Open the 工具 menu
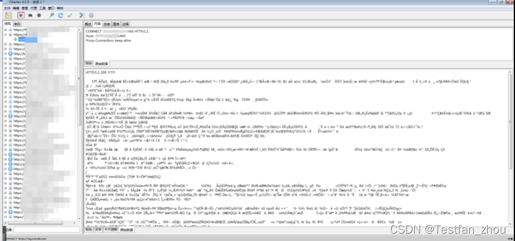 click(x=42, y=8)
